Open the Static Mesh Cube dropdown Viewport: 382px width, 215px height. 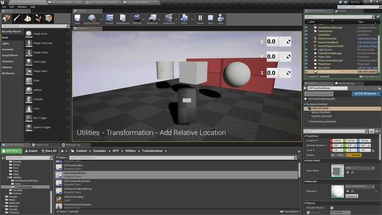360,168
